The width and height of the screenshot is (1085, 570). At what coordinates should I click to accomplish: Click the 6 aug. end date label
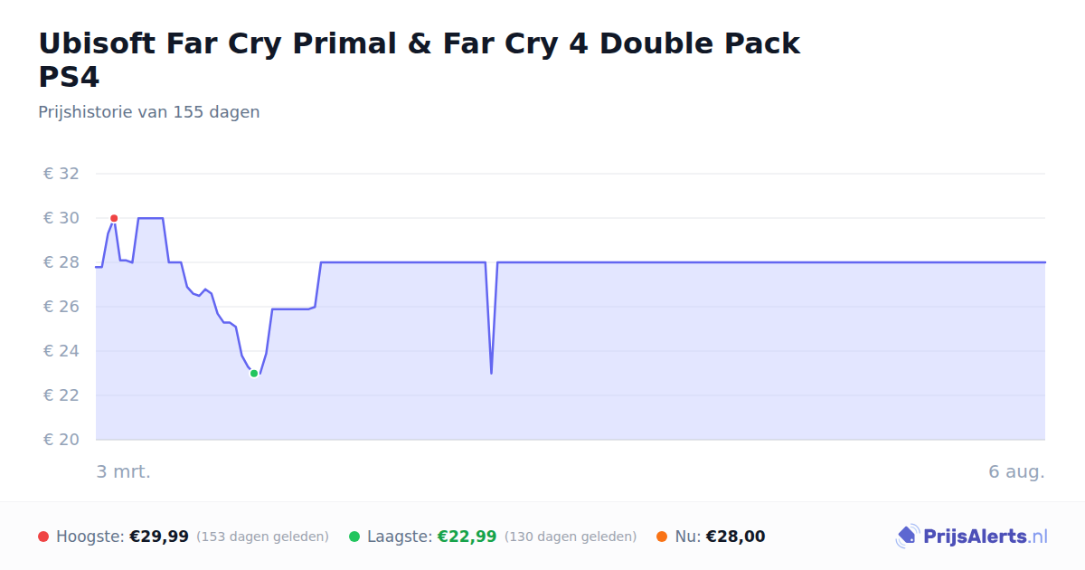point(1016,471)
